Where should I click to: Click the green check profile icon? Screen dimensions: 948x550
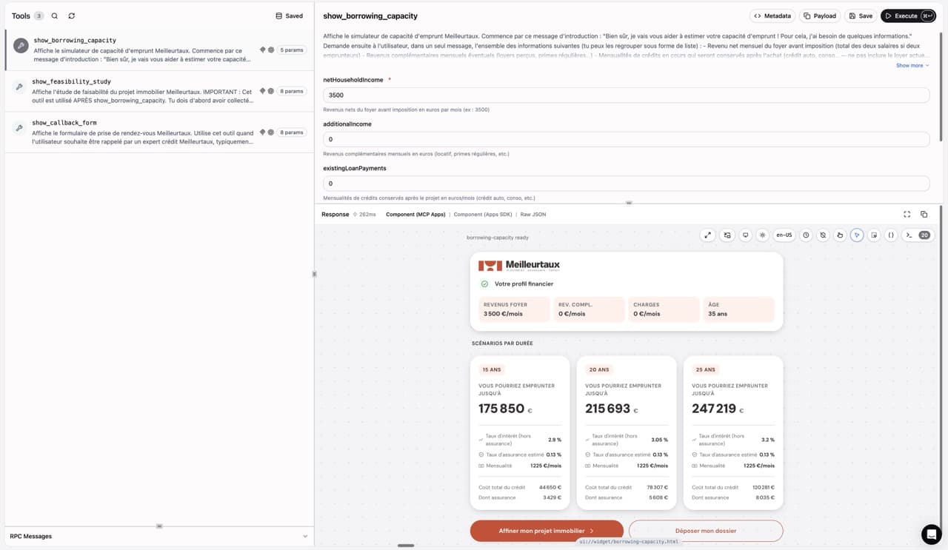(484, 284)
